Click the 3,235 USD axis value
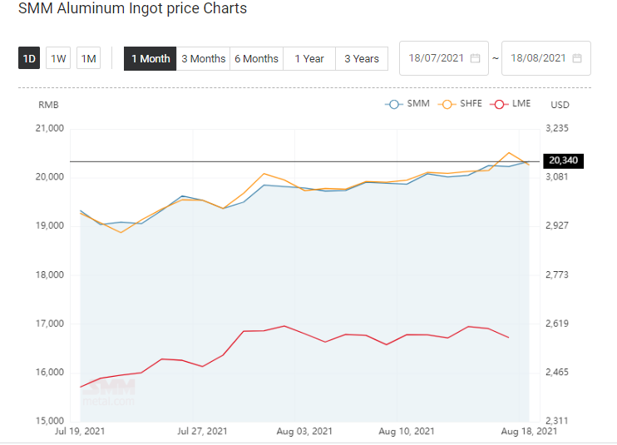This screenshot has height=445, width=617. (x=557, y=128)
